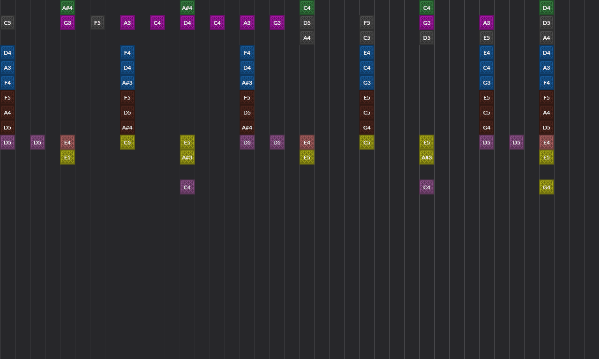The width and height of the screenshot is (599, 359).
Task: Select magenta G3 directly below green C4
Action: coord(427,22)
